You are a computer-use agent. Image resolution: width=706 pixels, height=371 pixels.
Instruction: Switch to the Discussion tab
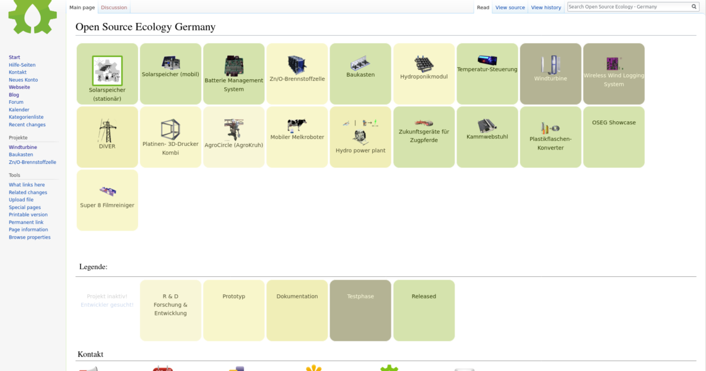tap(114, 7)
